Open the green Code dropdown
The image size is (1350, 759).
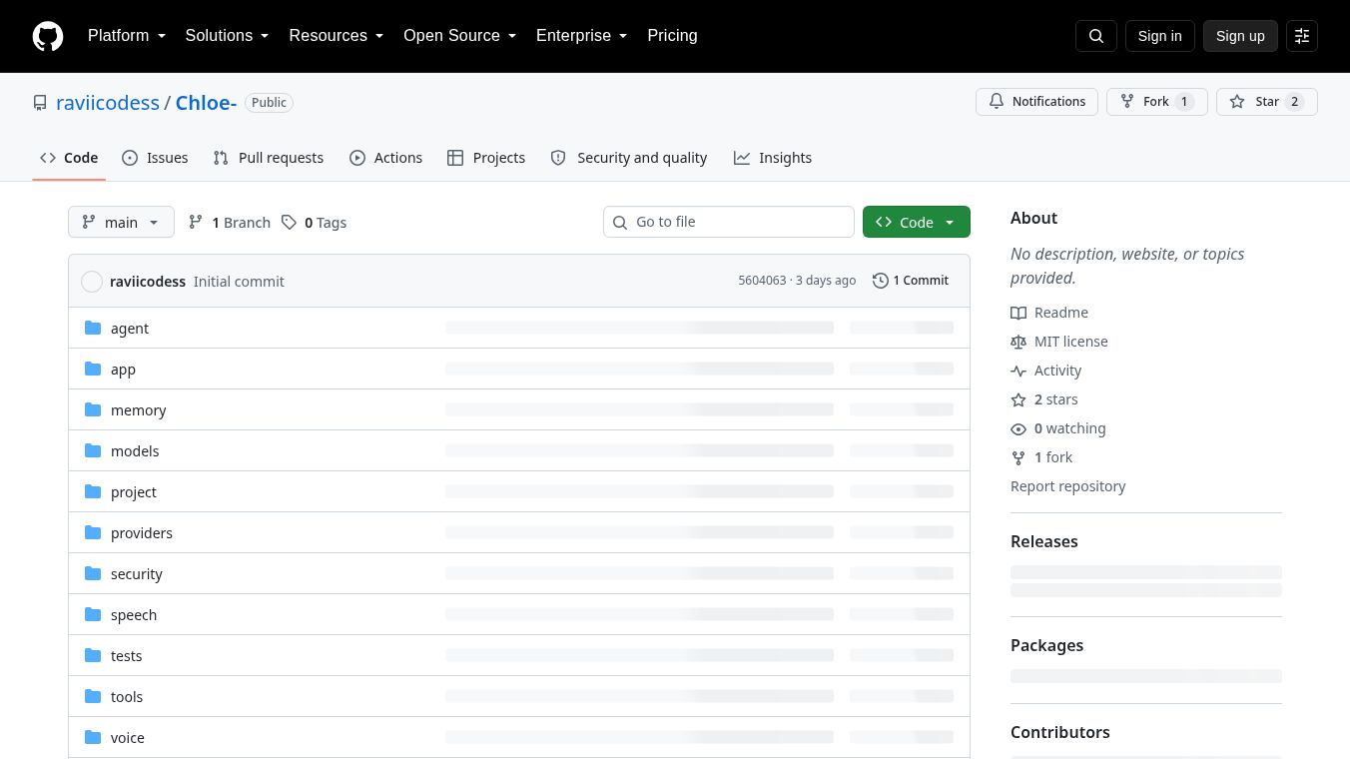tap(917, 222)
